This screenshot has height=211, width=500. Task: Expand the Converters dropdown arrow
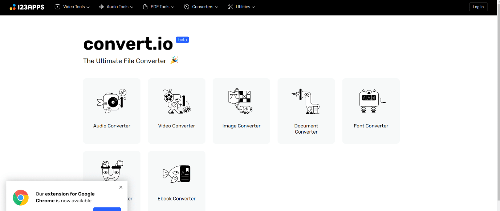click(217, 7)
